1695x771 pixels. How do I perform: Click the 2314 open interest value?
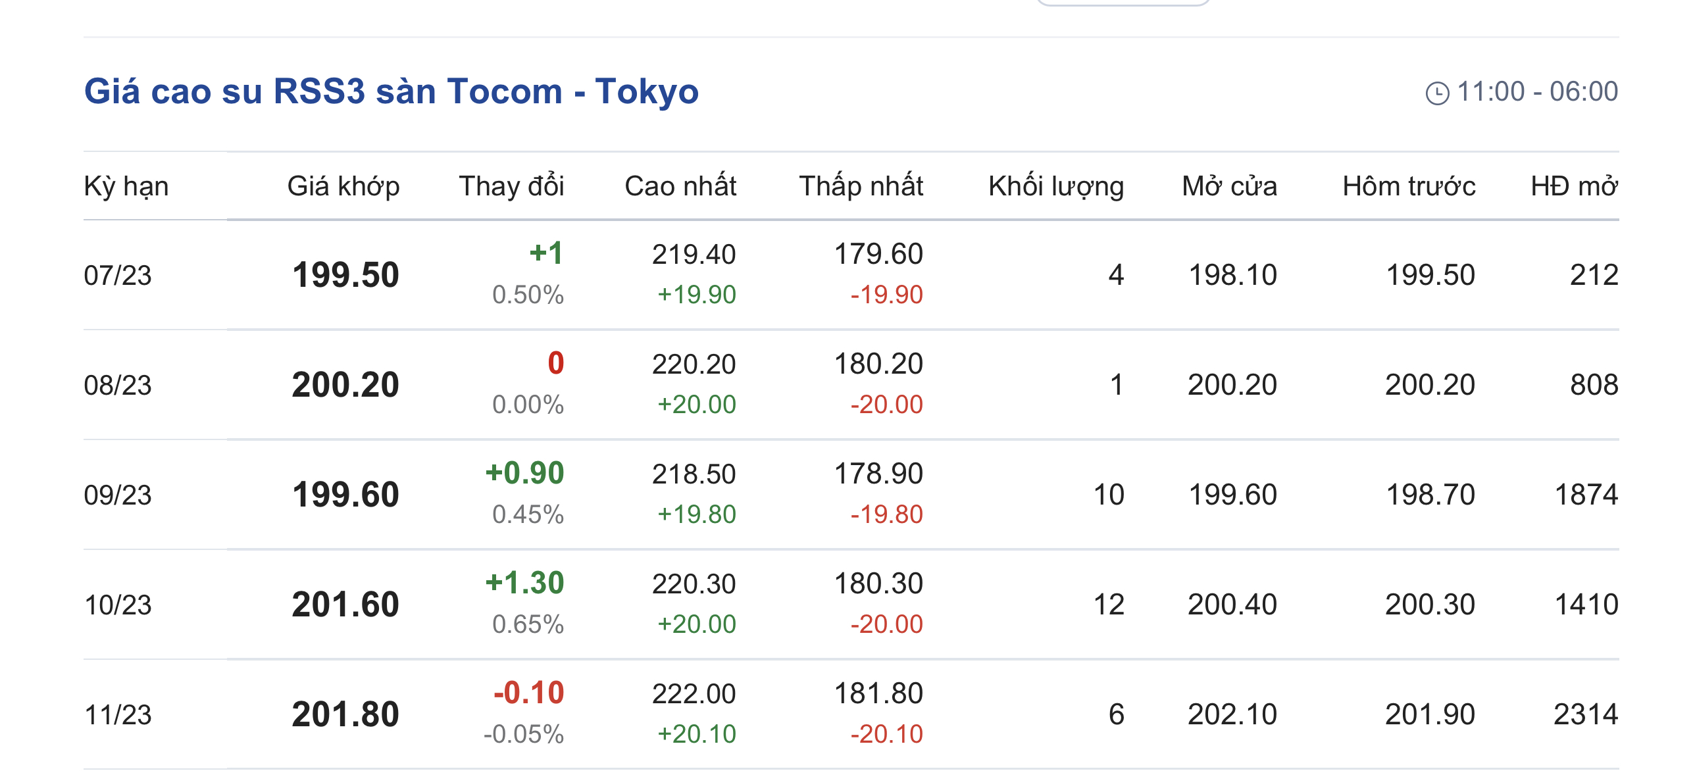[x=1585, y=714]
